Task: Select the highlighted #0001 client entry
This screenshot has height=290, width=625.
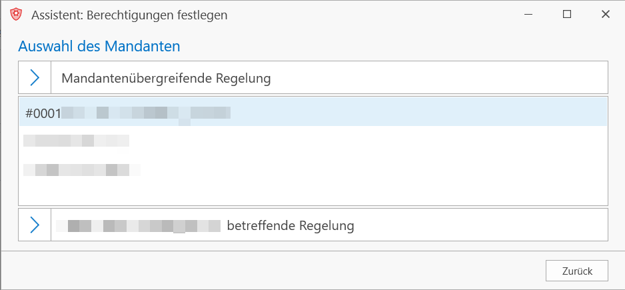Action: (x=313, y=113)
